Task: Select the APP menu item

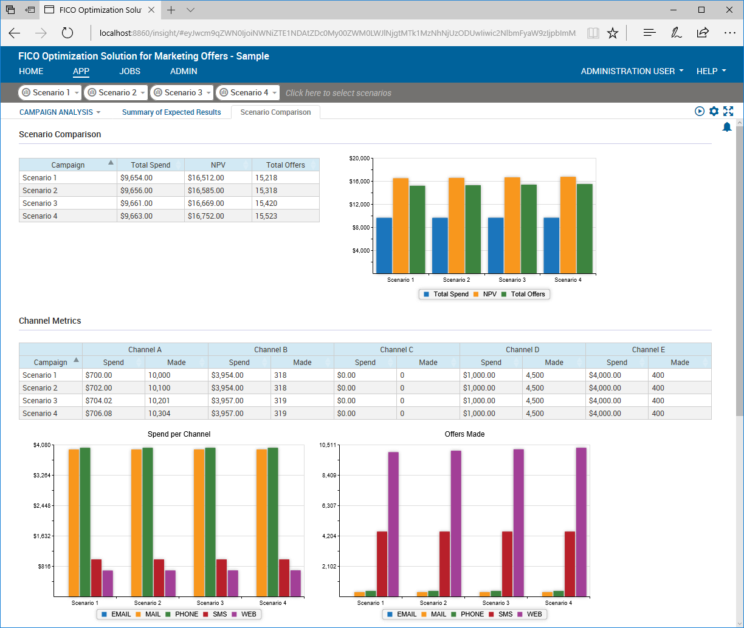Action: click(x=81, y=71)
